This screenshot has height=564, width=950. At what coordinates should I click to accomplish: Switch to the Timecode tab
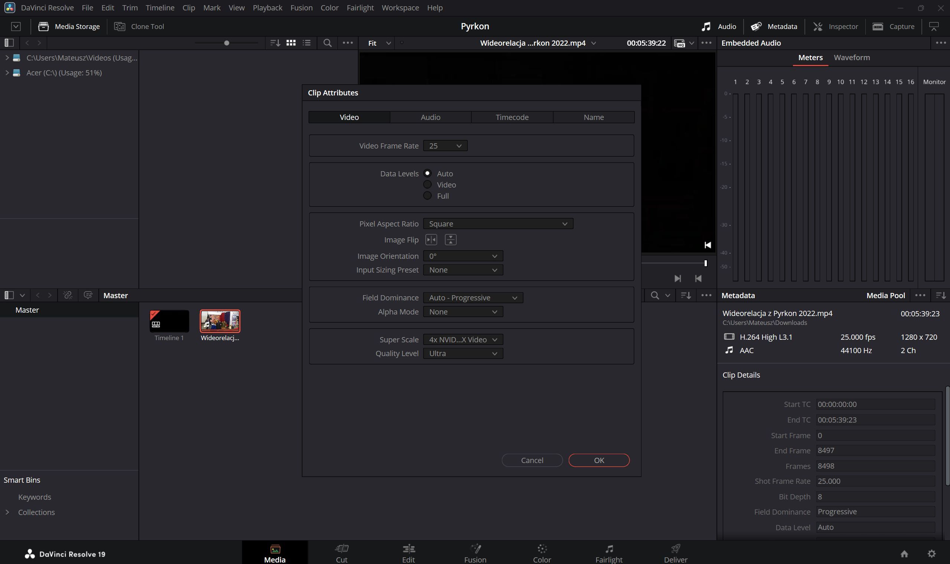coord(512,117)
